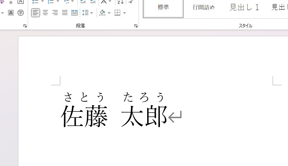Image resolution: width=288 pixels, height=166 pixels.
Task: Apply the 見出し 1 style
Action: pyautogui.click(x=244, y=7)
